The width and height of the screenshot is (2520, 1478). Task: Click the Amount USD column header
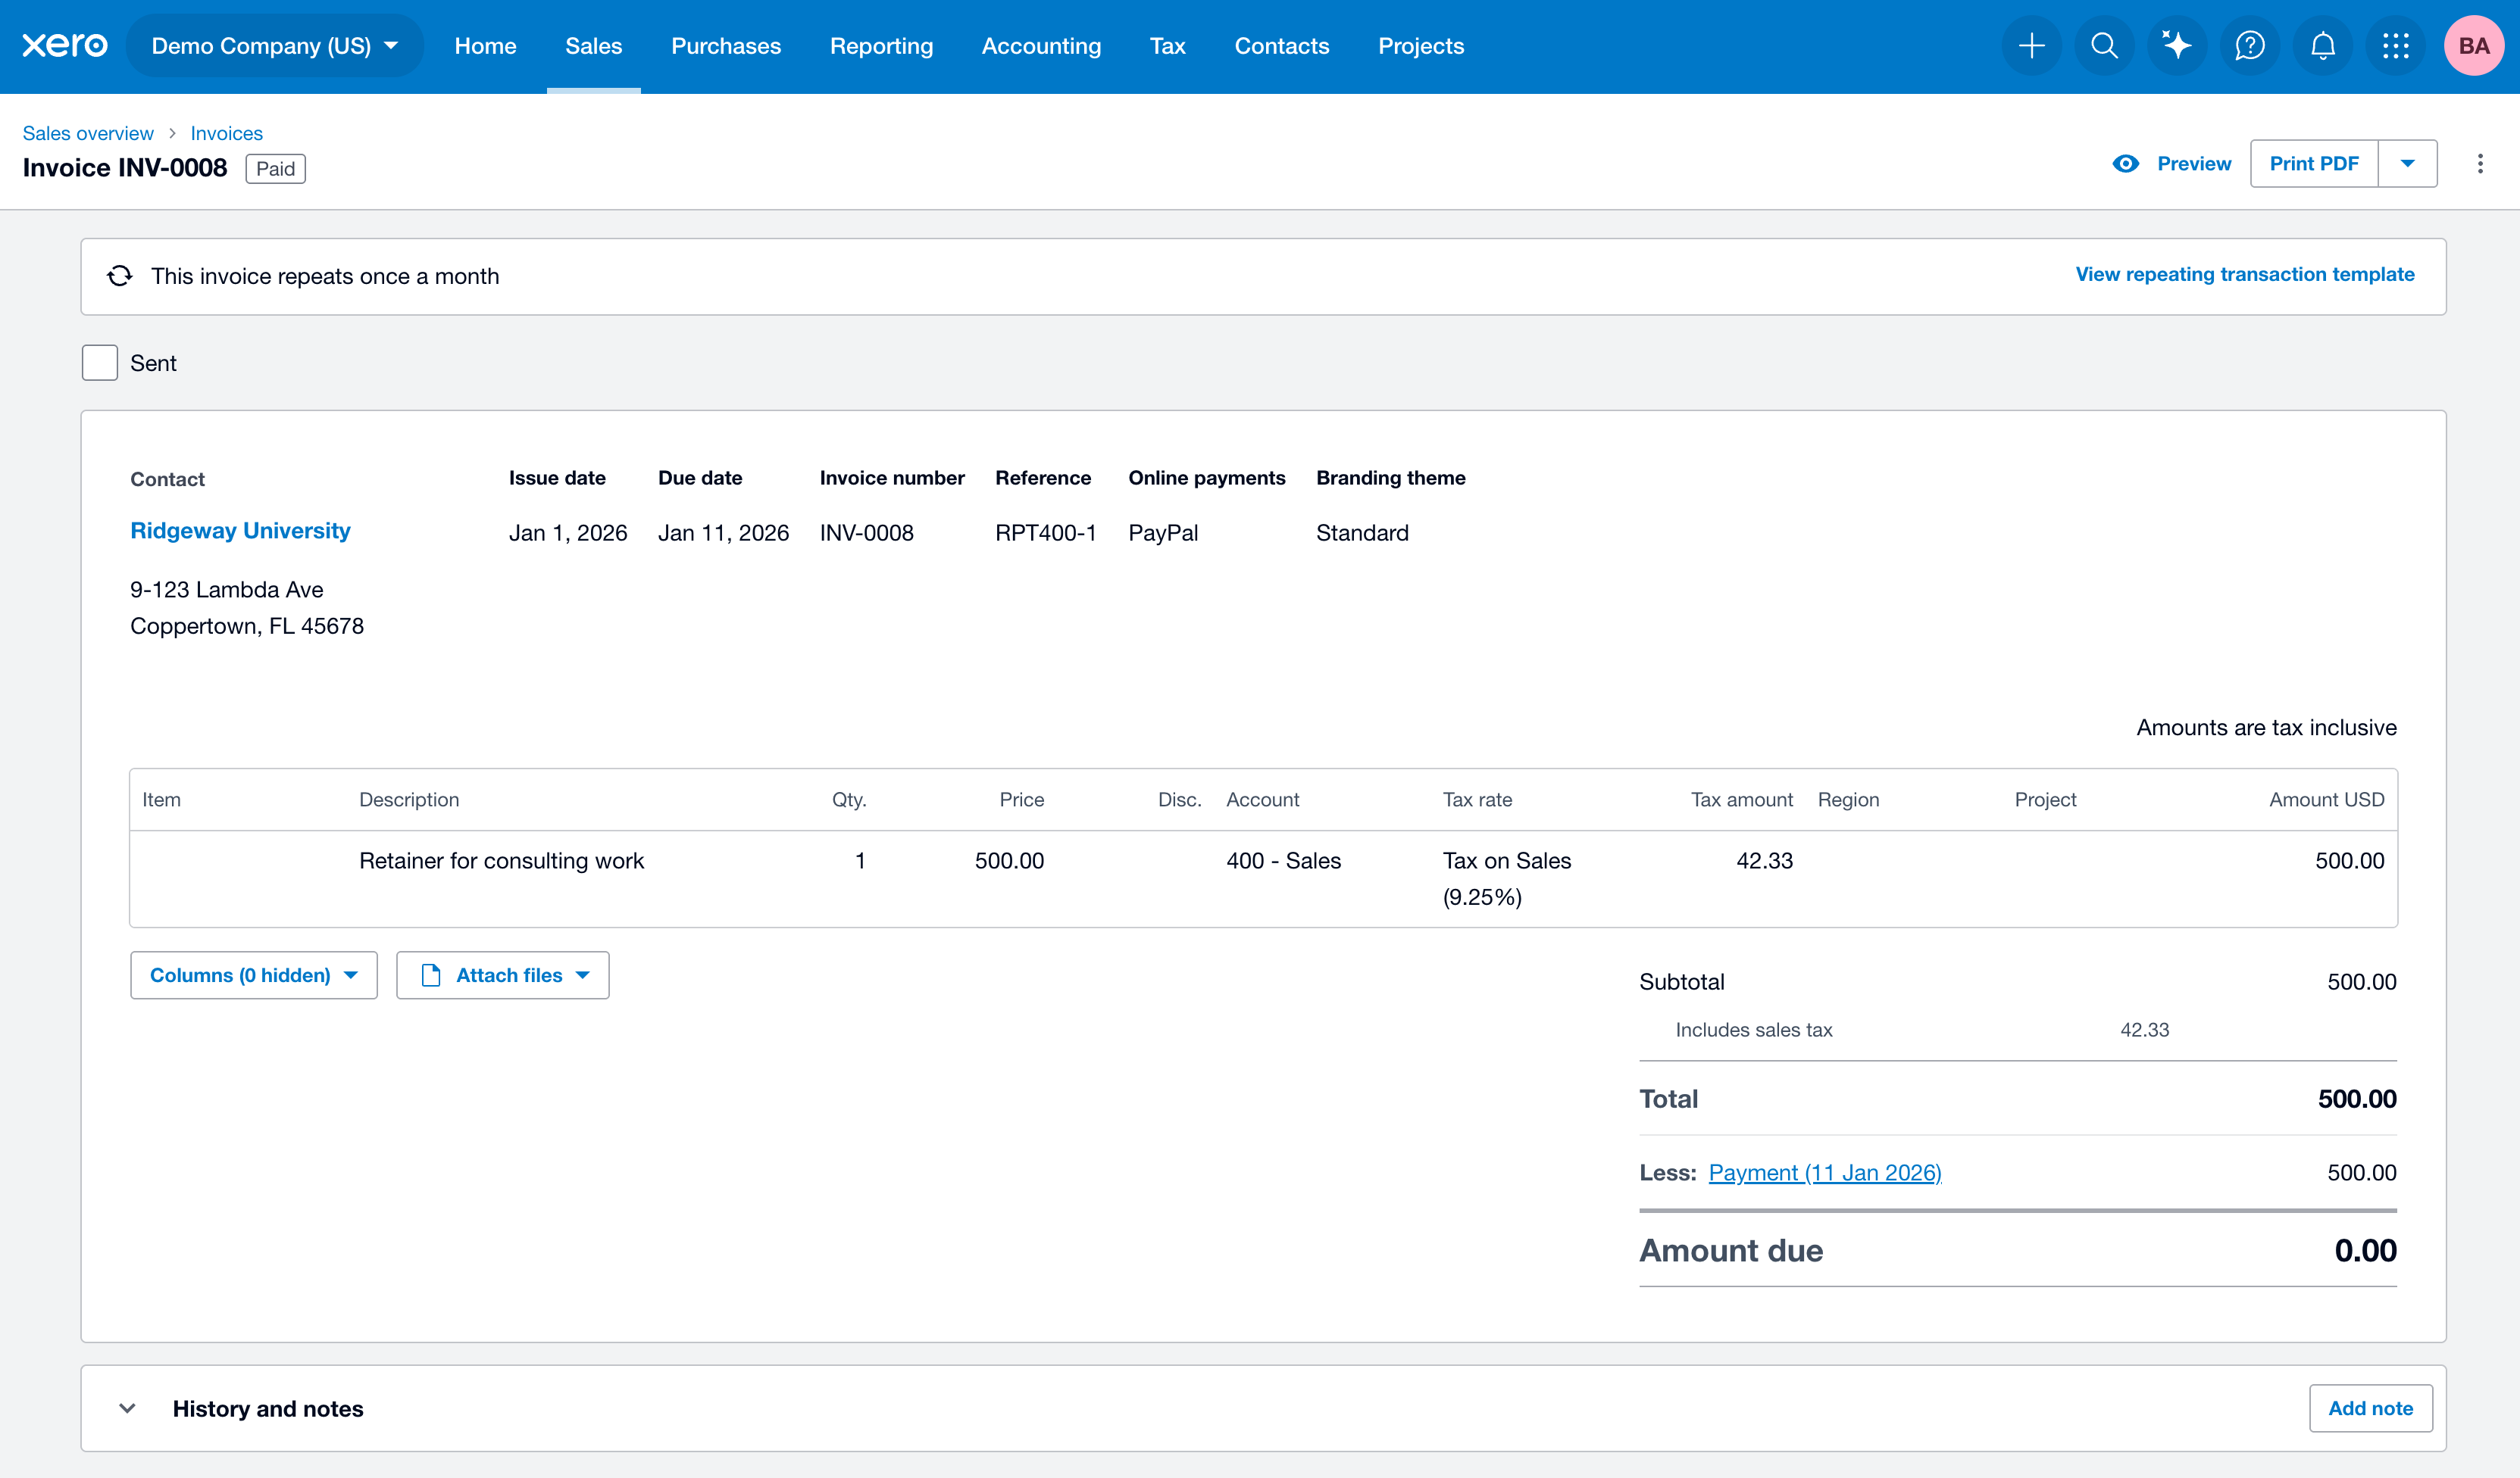click(2327, 800)
